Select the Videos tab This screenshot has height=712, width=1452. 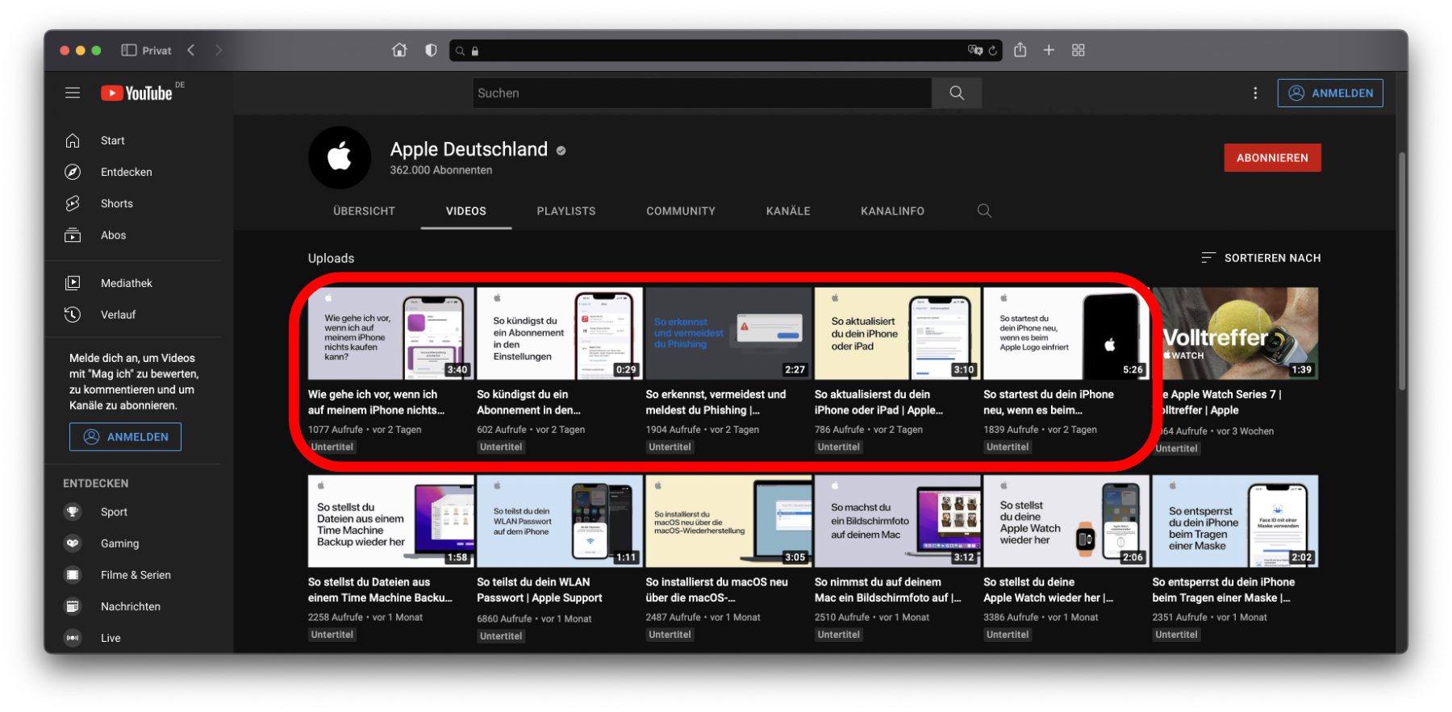466,211
